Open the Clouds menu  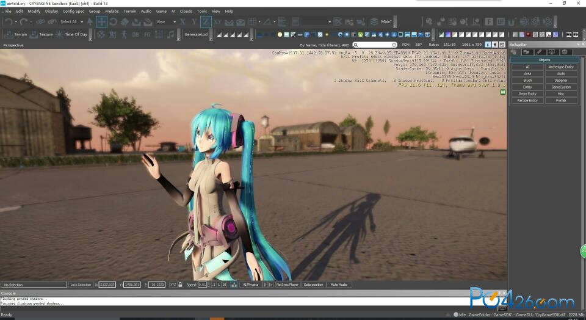click(x=186, y=11)
